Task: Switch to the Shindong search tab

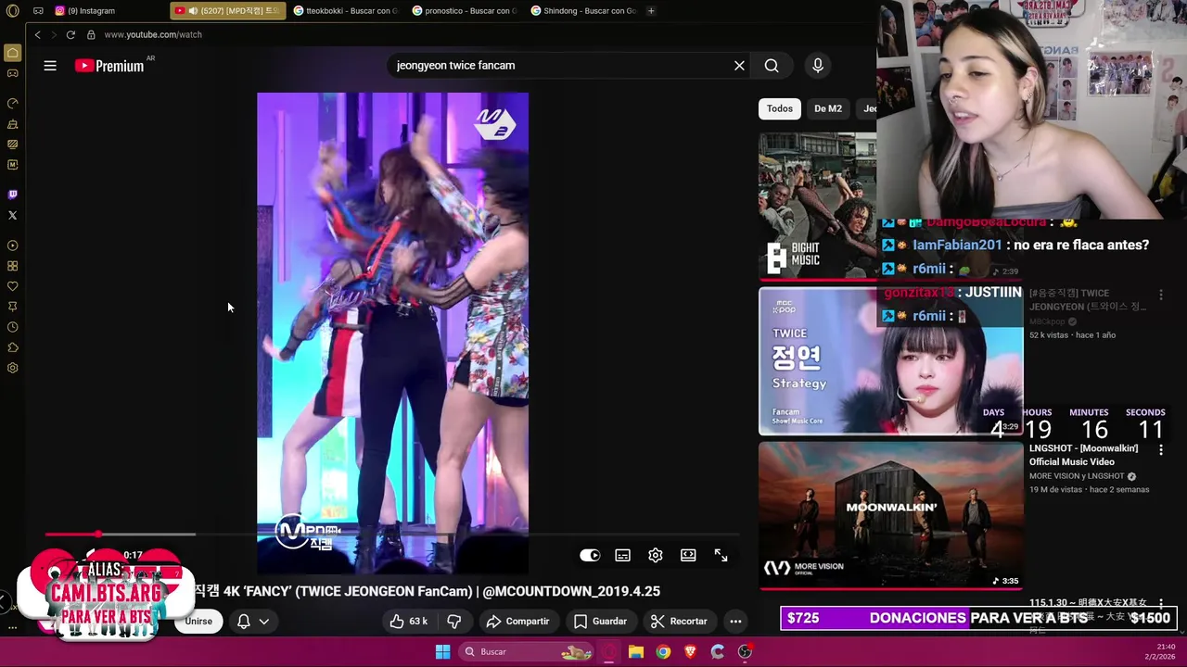Action: [584, 11]
